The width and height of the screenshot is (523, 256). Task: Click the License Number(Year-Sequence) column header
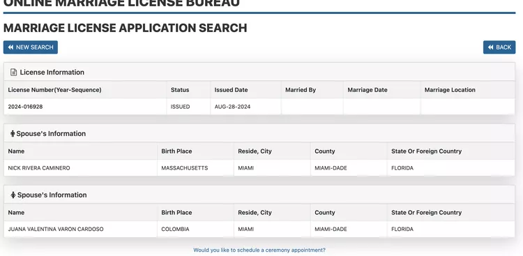pyautogui.click(x=54, y=90)
